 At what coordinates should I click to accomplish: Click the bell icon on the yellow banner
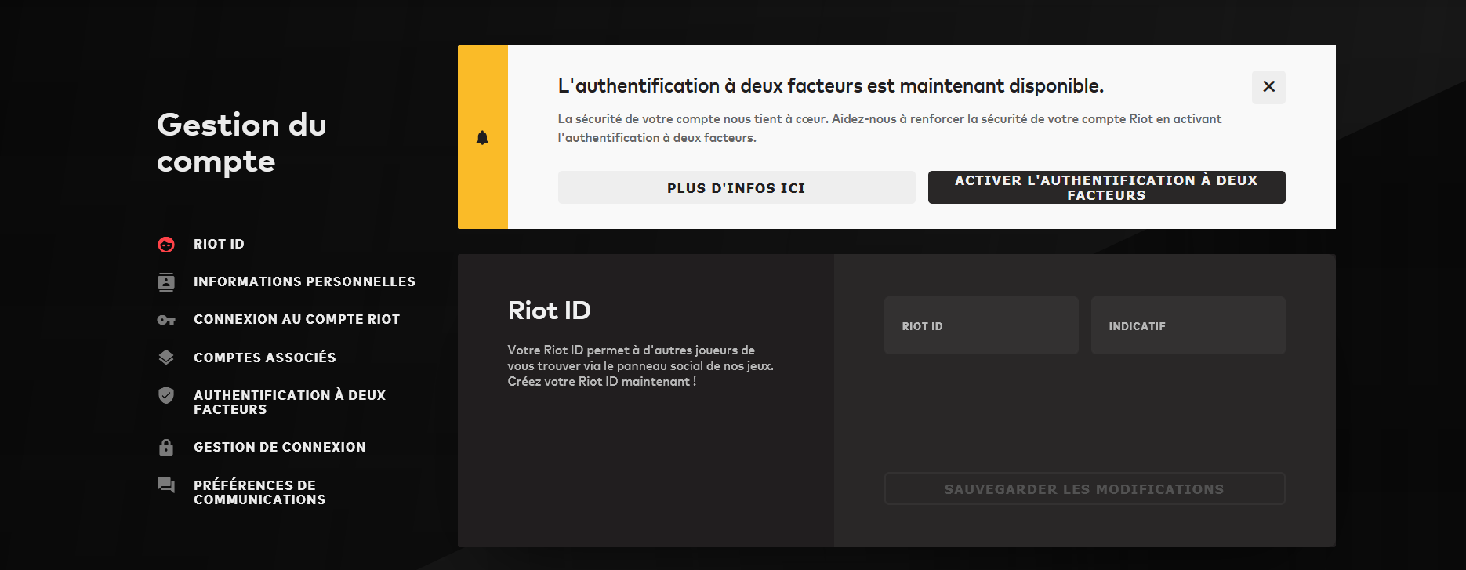(483, 138)
